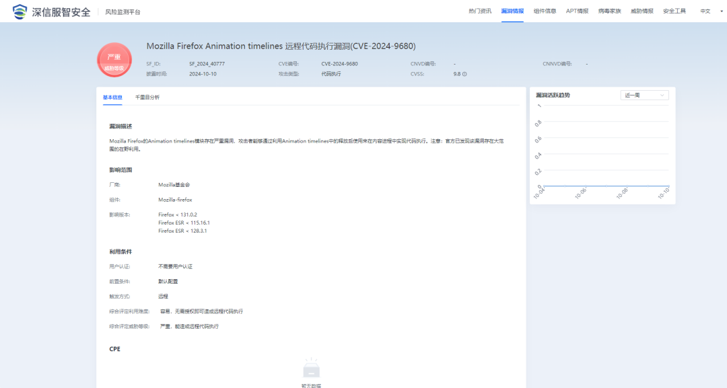
Task: Click trigger method value 远程
Action: pos(163,297)
